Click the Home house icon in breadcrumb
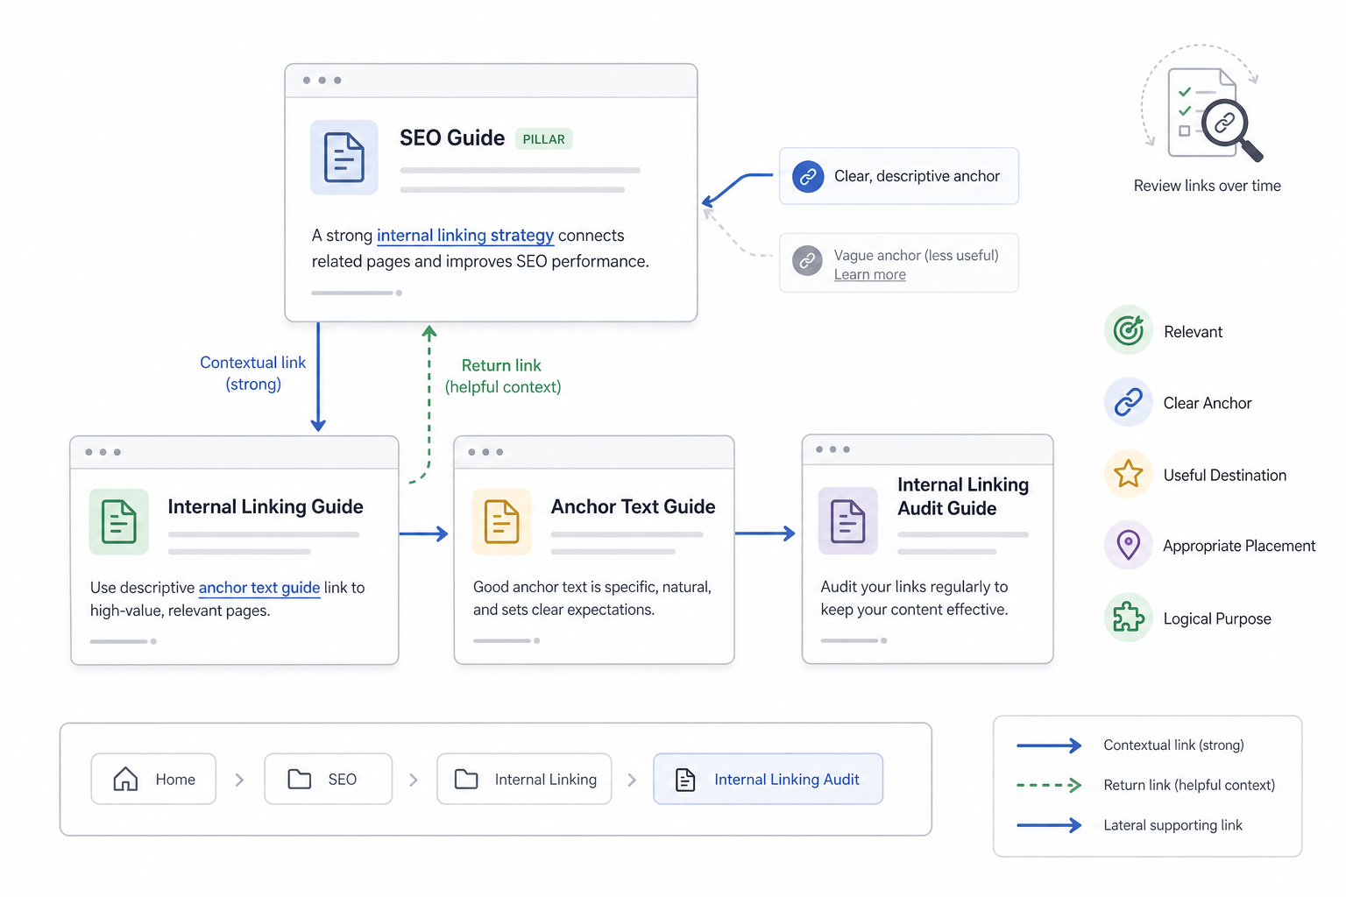Viewport: 1346px width, 897px height. (x=125, y=779)
